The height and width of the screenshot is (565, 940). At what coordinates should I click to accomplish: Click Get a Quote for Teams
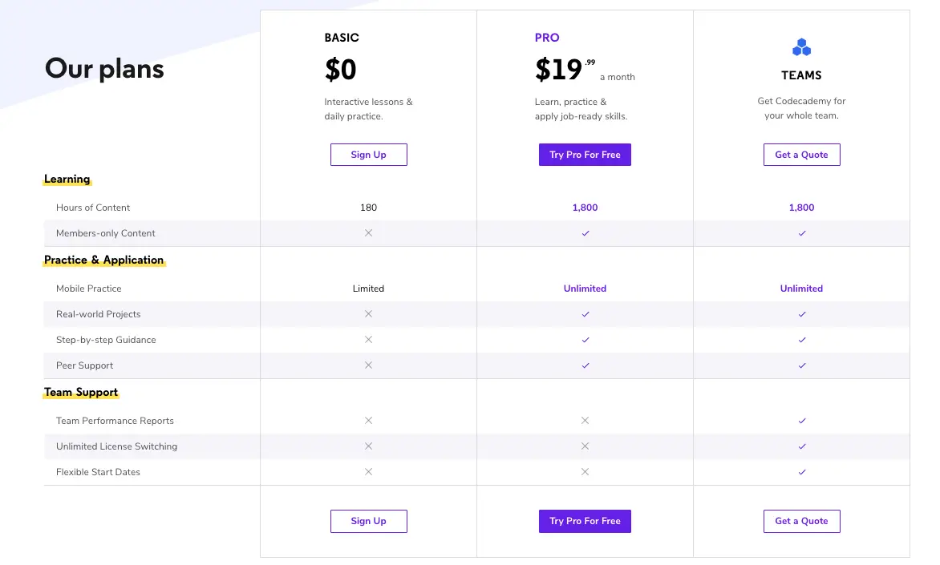coord(801,154)
